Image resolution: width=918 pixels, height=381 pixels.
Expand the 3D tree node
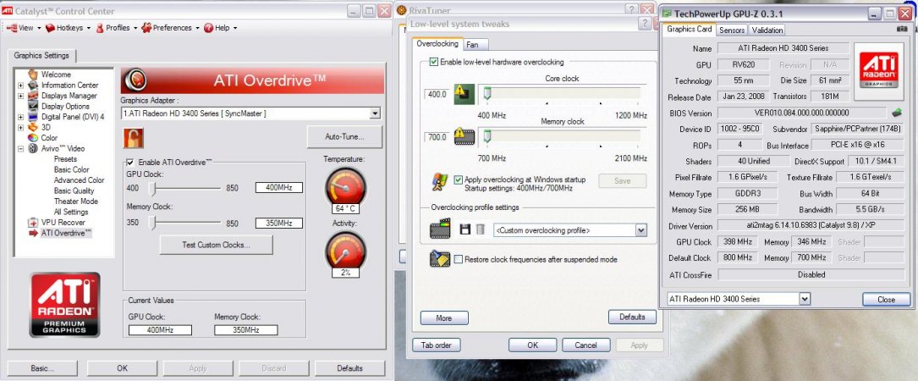[21, 127]
